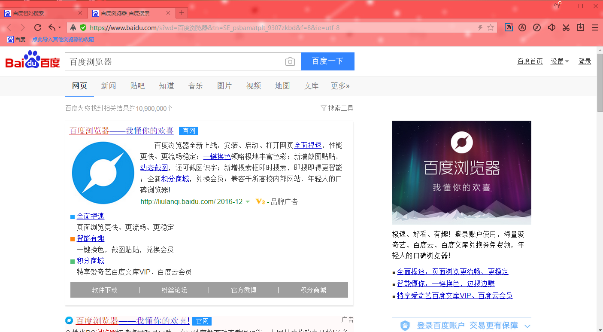The width and height of the screenshot is (603, 332).
Task: Click the green security shield icon
Action: [x=83, y=27]
